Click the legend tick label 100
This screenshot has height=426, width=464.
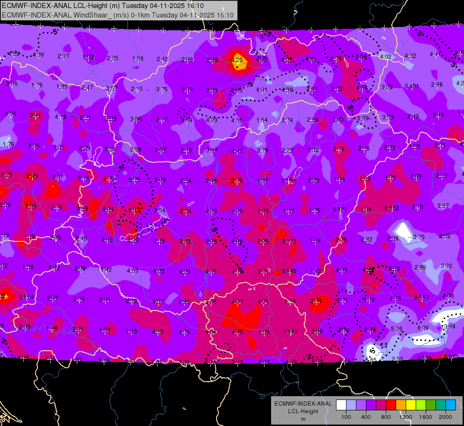coord(346,417)
